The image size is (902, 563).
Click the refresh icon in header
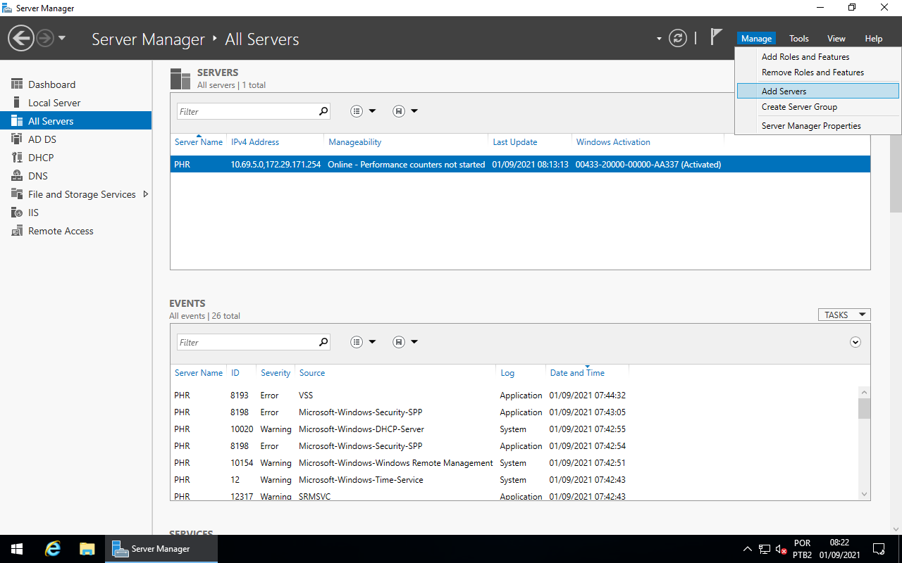[x=677, y=38]
